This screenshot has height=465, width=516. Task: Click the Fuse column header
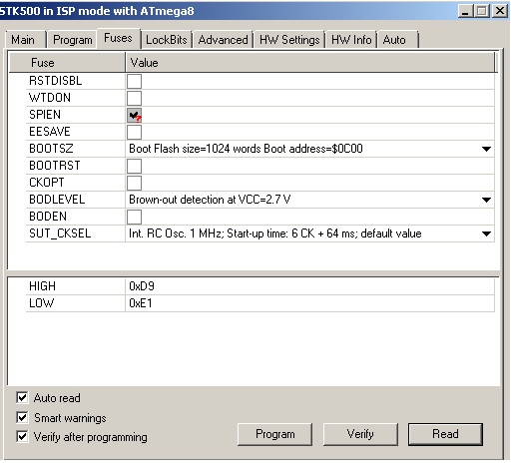pos(67,63)
